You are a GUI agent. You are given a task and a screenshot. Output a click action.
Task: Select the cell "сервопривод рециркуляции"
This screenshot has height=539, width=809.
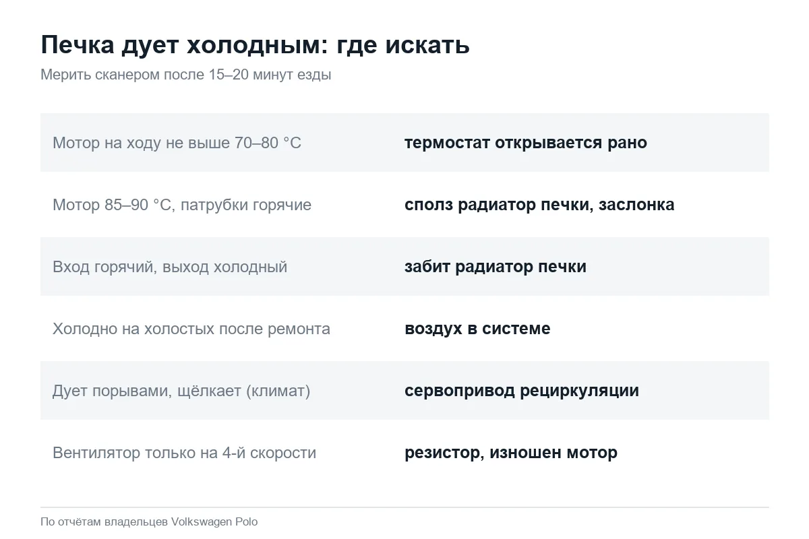[522, 391]
